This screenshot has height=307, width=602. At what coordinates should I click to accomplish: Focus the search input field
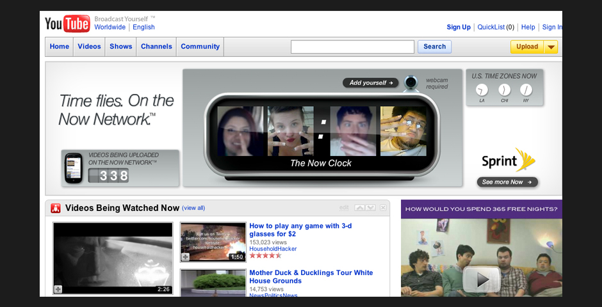[352, 47]
